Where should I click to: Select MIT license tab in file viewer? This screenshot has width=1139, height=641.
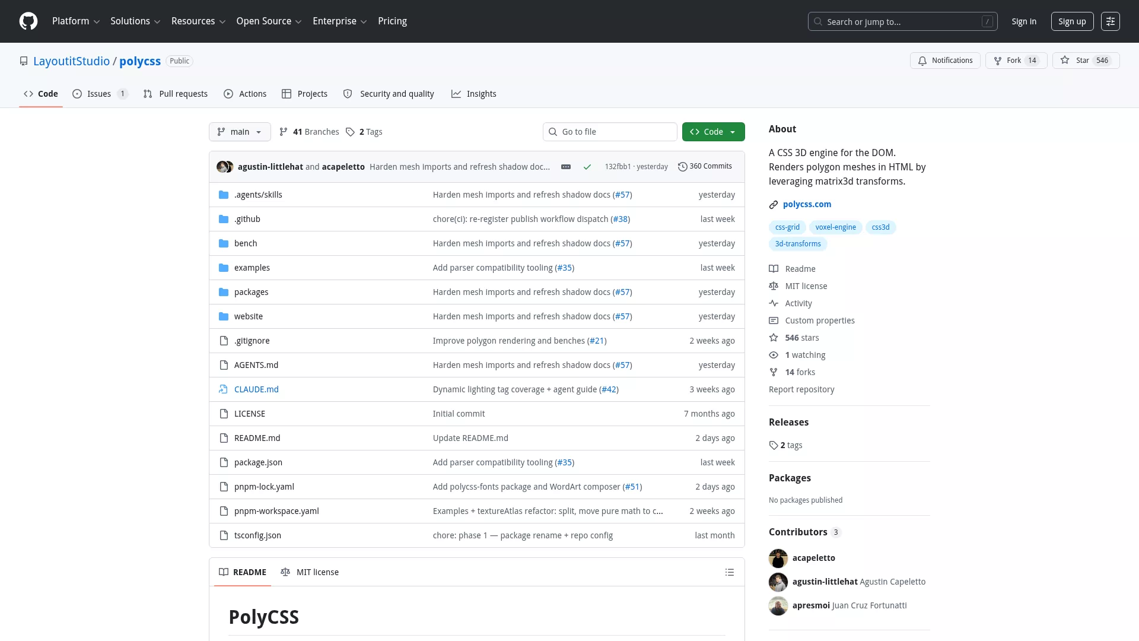(x=310, y=572)
